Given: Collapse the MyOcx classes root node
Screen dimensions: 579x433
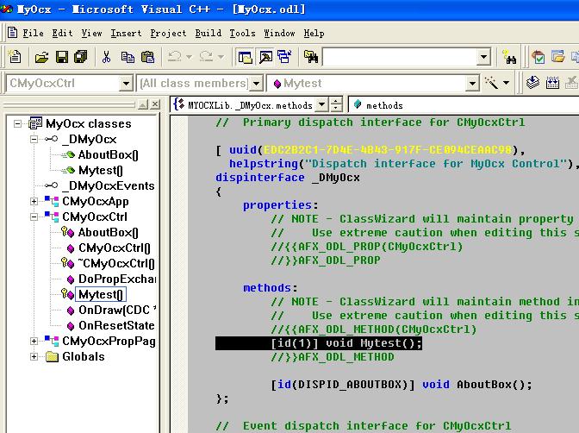Looking at the screenshot, I should click(17, 123).
